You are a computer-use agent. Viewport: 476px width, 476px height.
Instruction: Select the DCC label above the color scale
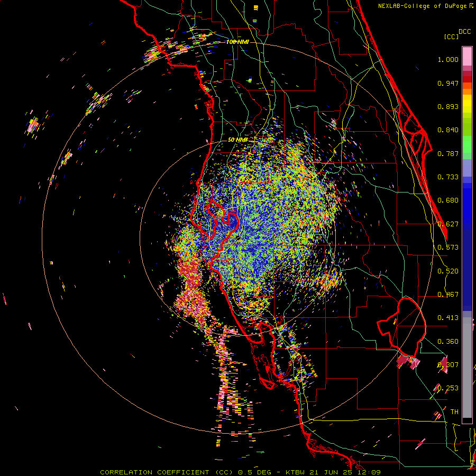[464, 32]
